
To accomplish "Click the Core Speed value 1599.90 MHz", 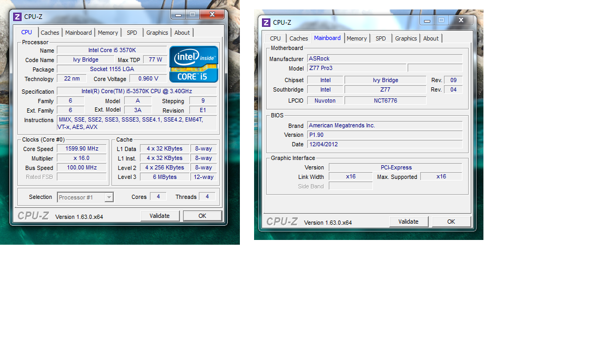I will (x=82, y=148).
